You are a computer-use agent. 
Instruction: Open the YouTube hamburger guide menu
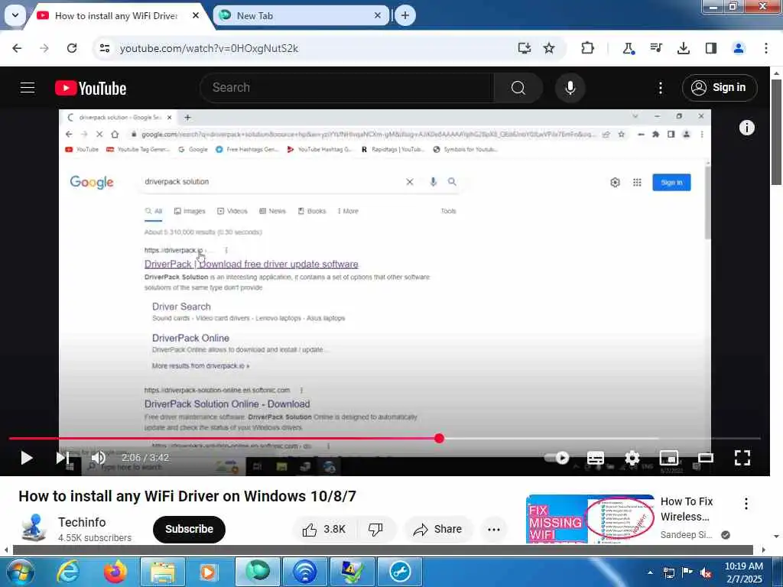click(x=28, y=88)
